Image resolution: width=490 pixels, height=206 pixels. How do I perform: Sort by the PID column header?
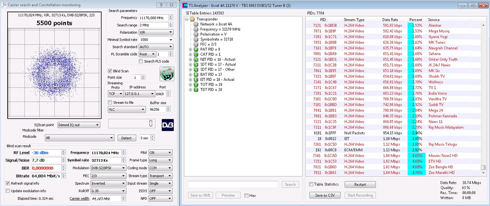tap(323, 20)
